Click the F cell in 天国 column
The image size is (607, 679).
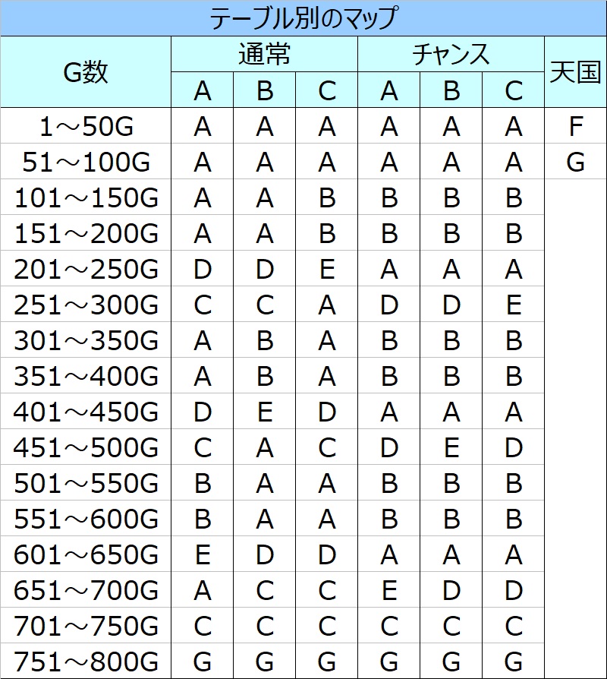(x=575, y=127)
